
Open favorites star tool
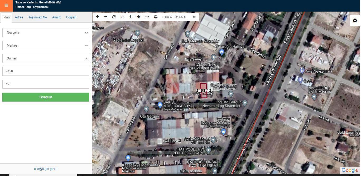(138, 17)
